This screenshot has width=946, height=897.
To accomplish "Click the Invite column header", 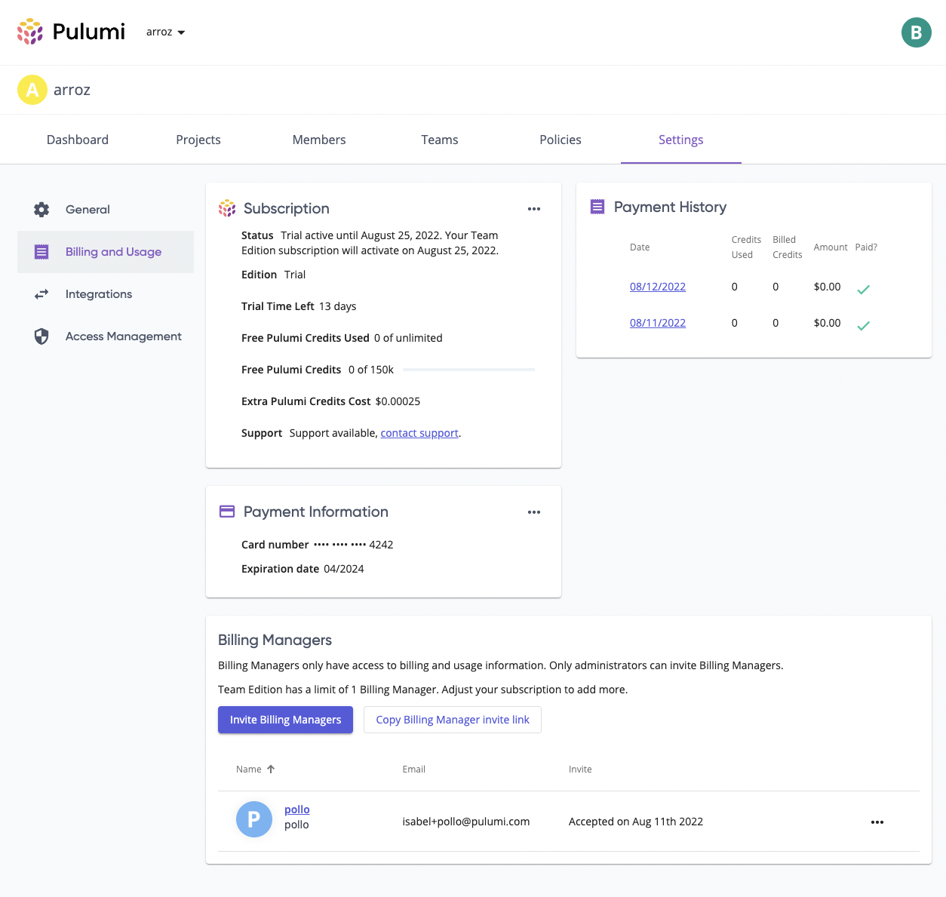I will (x=580, y=770).
